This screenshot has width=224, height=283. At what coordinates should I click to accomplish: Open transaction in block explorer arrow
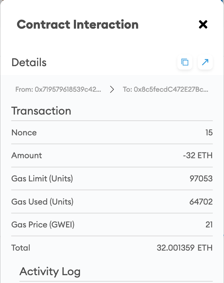point(205,62)
